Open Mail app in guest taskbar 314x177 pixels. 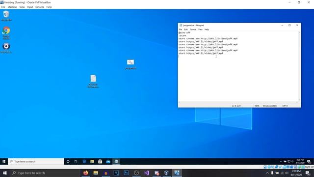[108, 161]
